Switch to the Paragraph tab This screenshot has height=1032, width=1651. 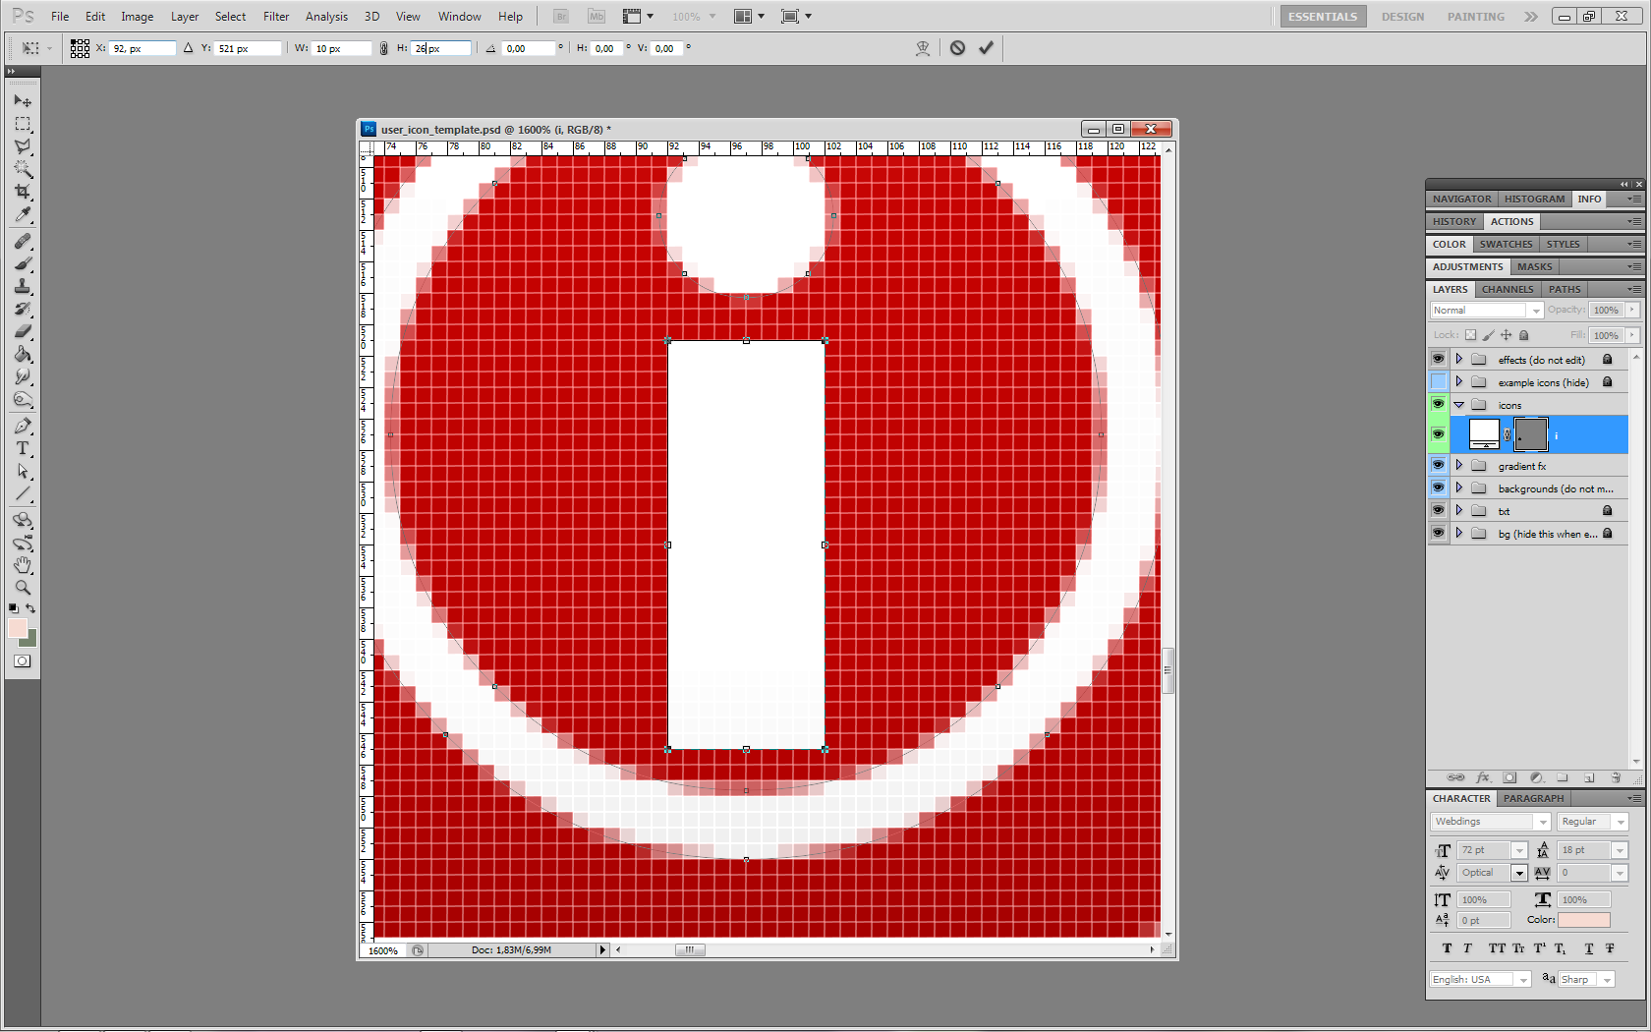tap(1533, 798)
